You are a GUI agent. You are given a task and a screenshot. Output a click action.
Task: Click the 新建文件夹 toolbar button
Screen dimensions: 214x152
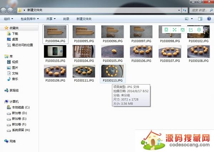[84, 19]
